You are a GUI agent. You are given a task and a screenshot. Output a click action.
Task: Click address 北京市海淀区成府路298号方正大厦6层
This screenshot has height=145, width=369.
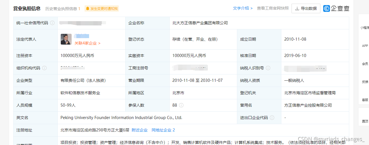(95, 130)
